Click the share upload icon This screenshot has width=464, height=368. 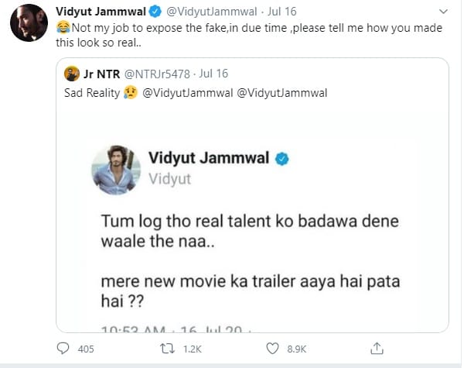377,349
